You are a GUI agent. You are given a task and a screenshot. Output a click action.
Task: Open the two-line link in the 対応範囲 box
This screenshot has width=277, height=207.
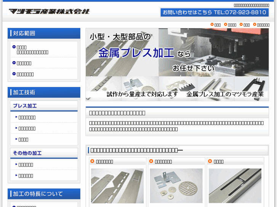(x=32, y=50)
